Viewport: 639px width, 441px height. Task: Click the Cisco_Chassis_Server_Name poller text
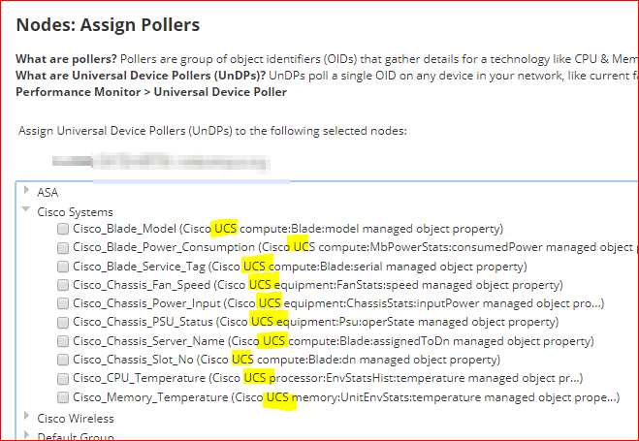click(334, 341)
